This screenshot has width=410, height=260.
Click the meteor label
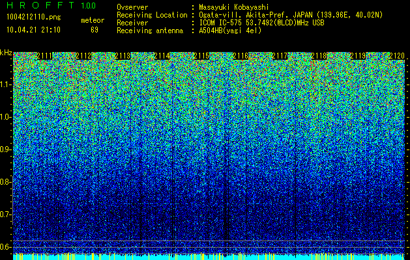(93, 20)
